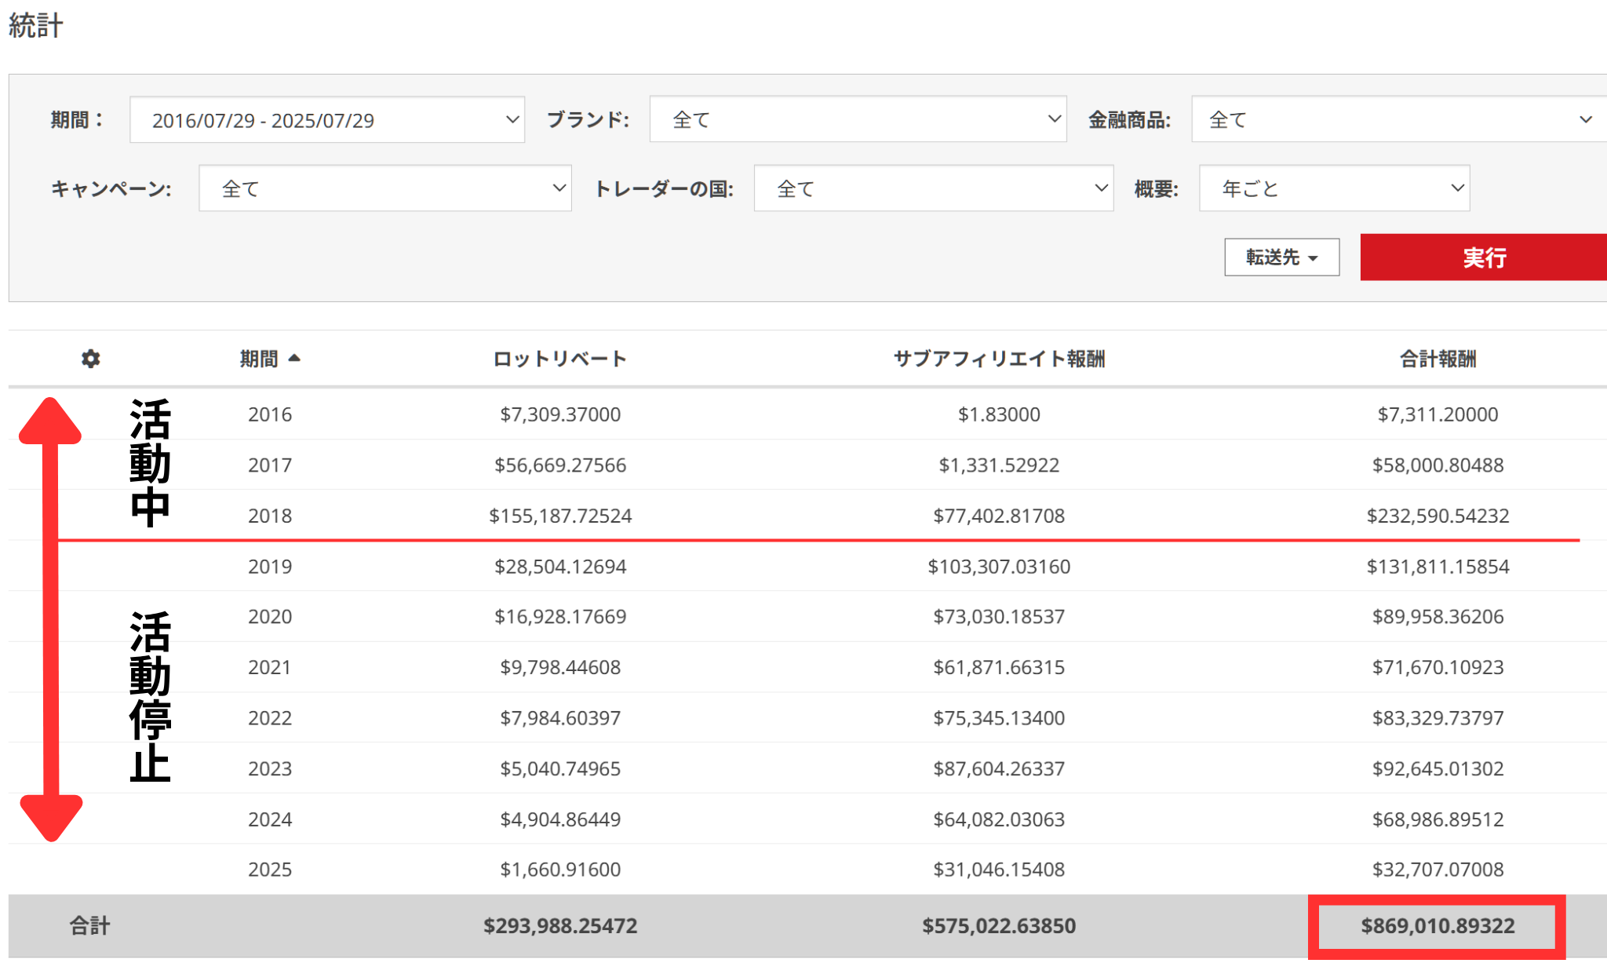Change the 概要 dropdown set to 年ごと
The image size is (1607, 974).
point(1334,188)
